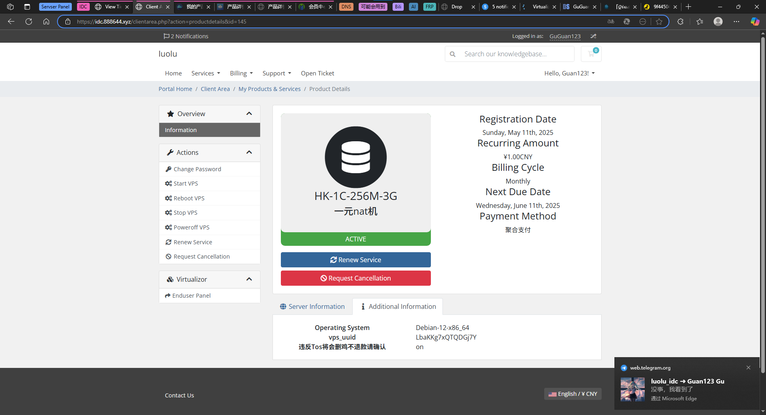Click the knowledgebase search magnifier icon
766x415 pixels.
click(x=452, y=54)
